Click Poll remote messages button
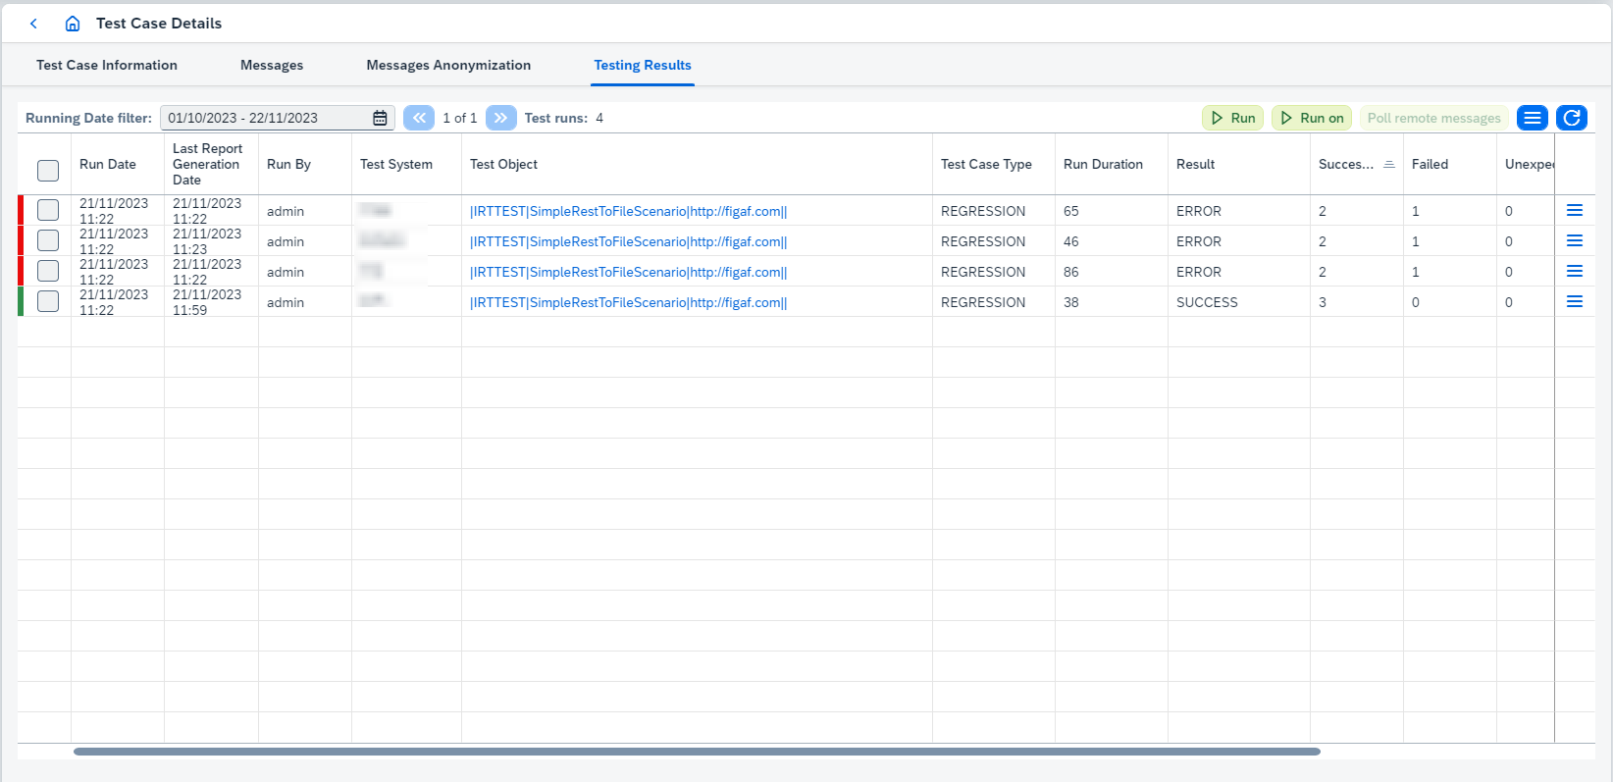The width and height of the screenshot is (1613, 782). pos(1433,118)
